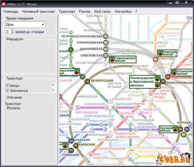
Task: Click the Казанский вокзал train icon
Action: click(x=174, y=72)
